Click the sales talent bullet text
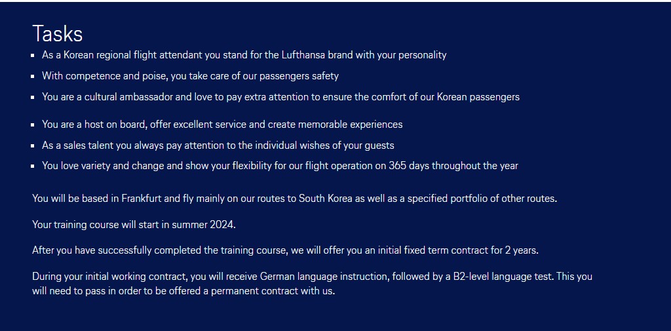Viewport: 671px width, 331px height. coord(218,145)
